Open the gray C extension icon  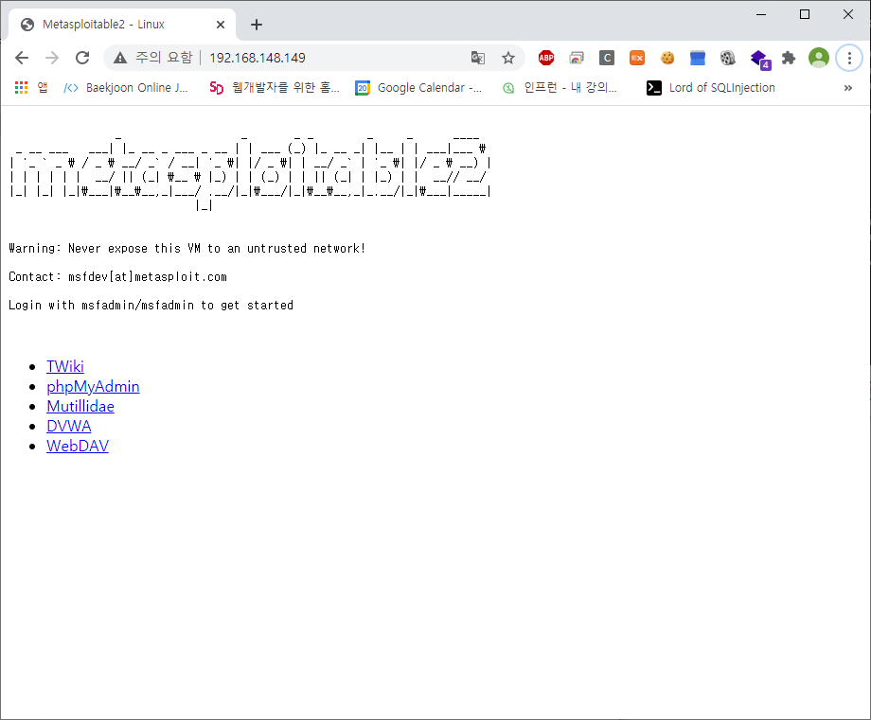point(607,58)
